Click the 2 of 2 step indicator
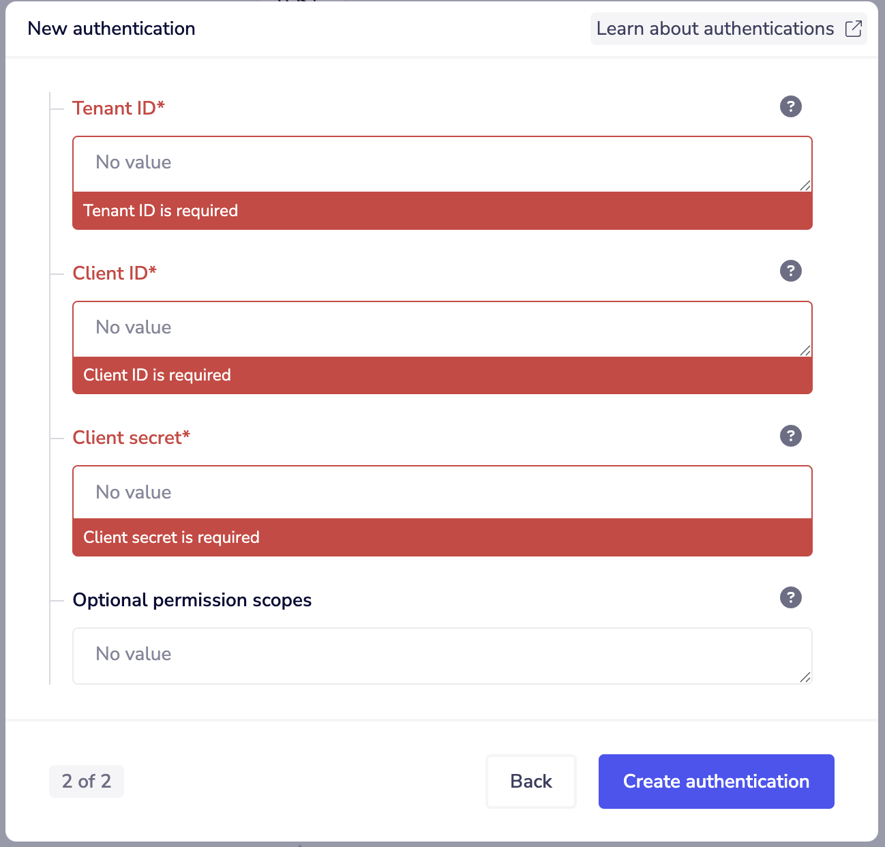 tap(87, 782)
